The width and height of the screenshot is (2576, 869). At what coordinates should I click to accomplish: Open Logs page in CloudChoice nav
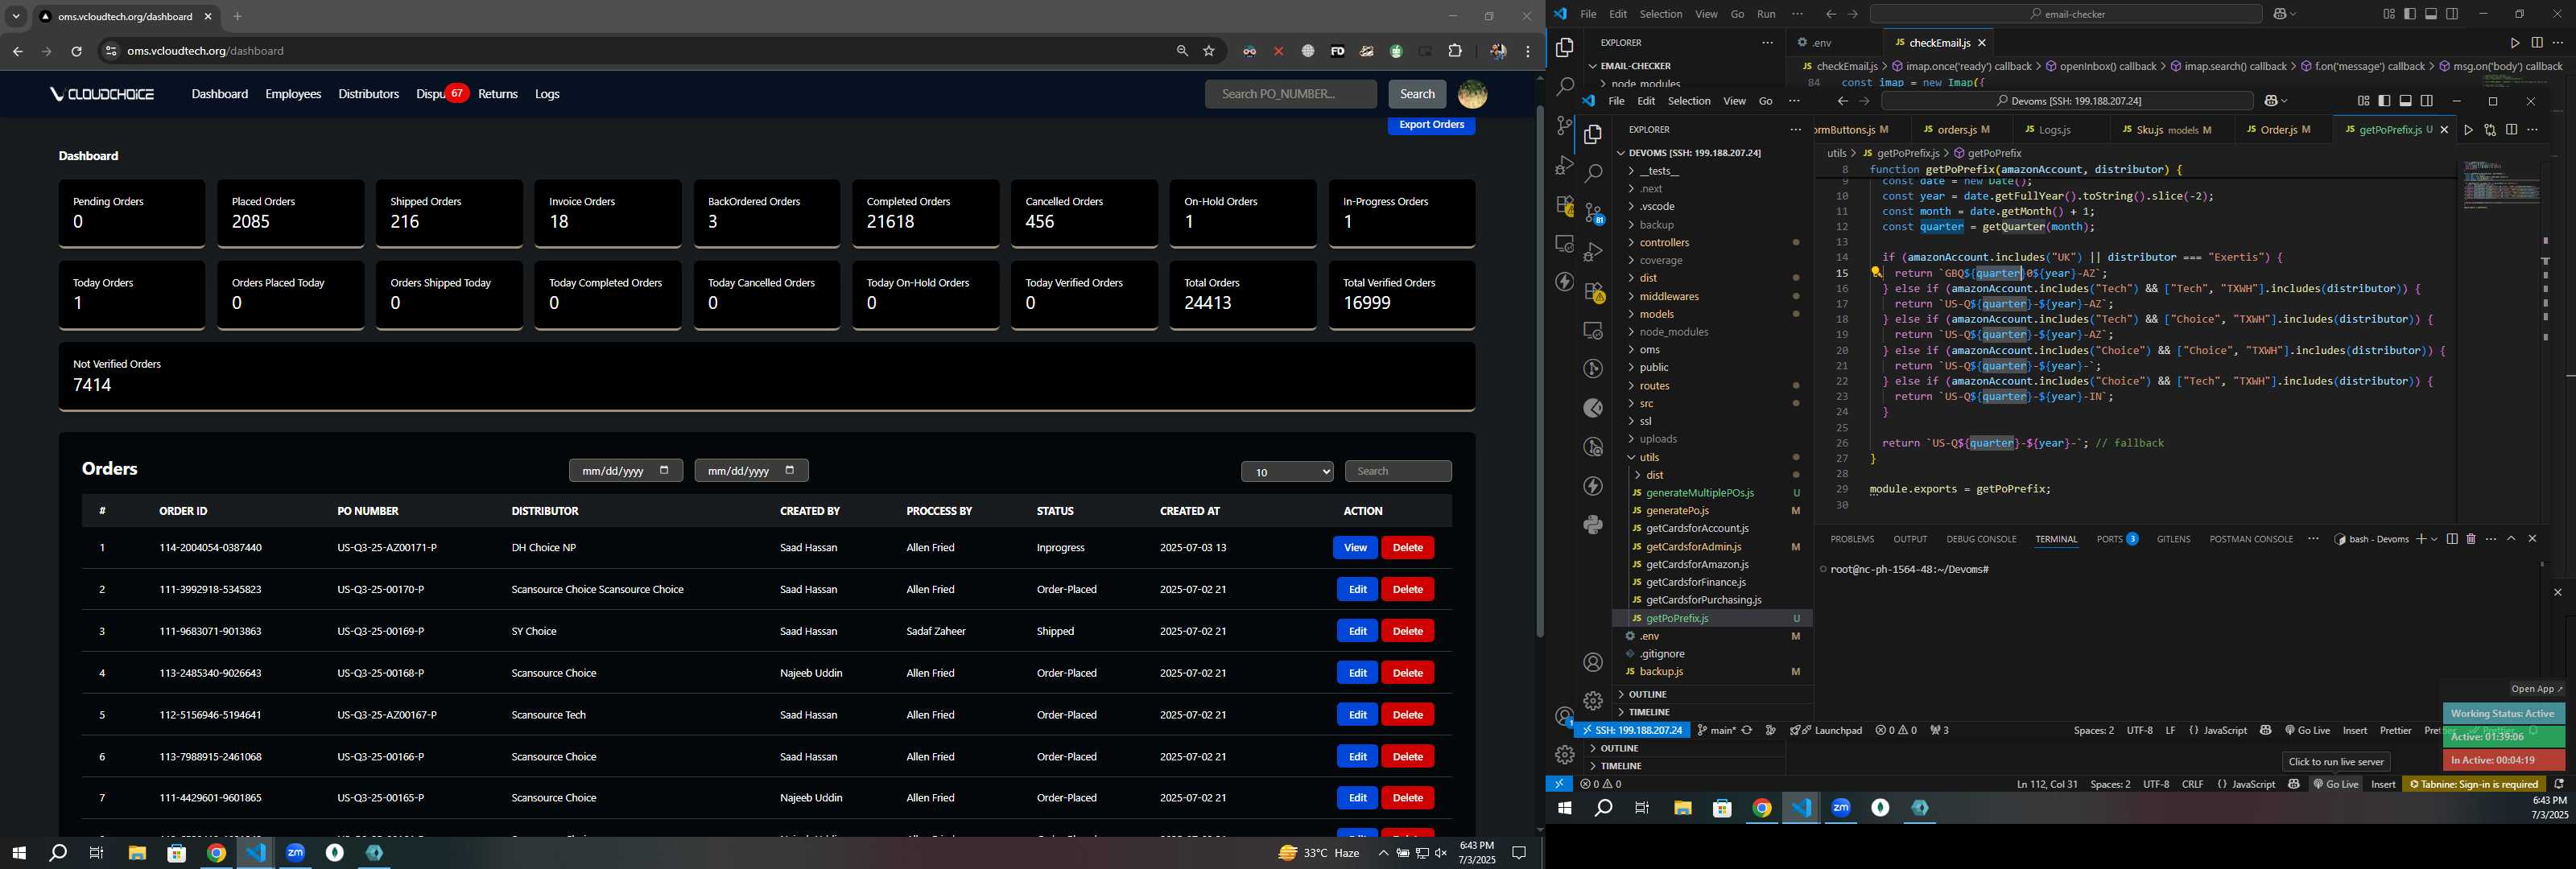click(547, 94)
